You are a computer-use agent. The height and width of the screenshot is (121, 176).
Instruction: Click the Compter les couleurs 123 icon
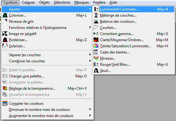coord(5,103)
